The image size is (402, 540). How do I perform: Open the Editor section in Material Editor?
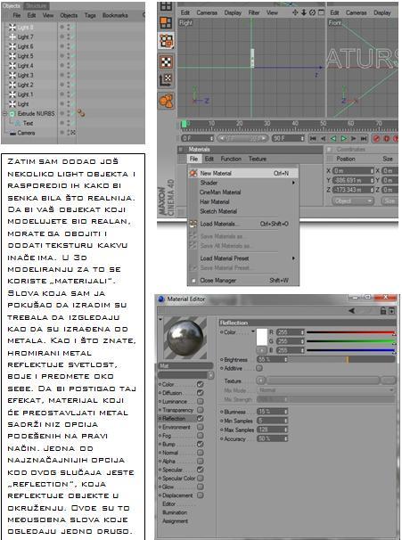[x=168, y=503]
